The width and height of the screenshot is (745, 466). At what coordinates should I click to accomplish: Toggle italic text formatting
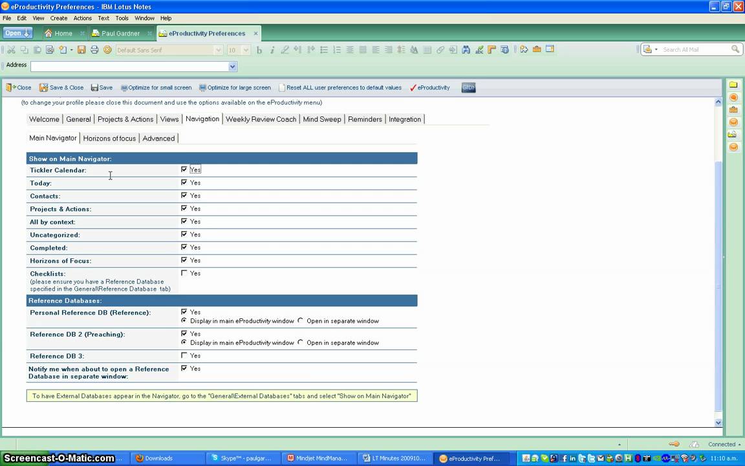click(272, 50)
